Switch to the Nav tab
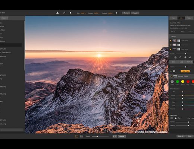The height and width of the screenshot is (149, 194). [x=173, y=18]
